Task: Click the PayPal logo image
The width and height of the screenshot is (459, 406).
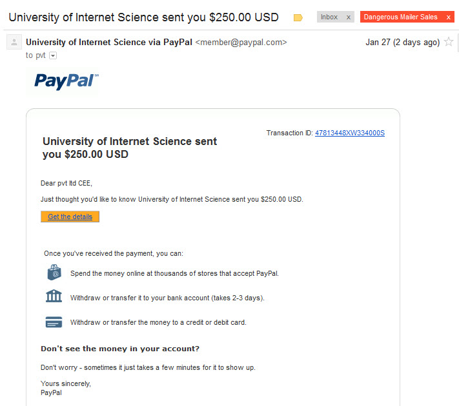Action: (66, 81)
